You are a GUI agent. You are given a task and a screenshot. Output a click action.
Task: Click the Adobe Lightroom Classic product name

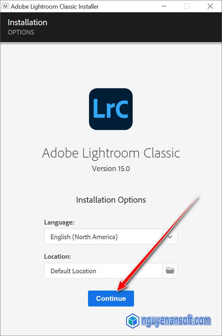[x=111, y=153]
